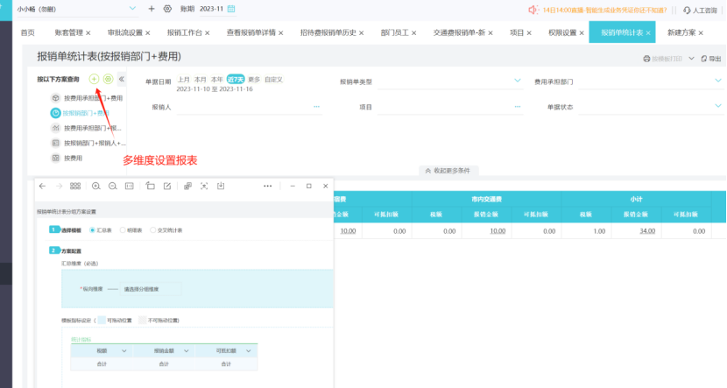Click the rotate icon in image viewer toolbar
This screenshot has height=388, width=727.
click(150, 187)
